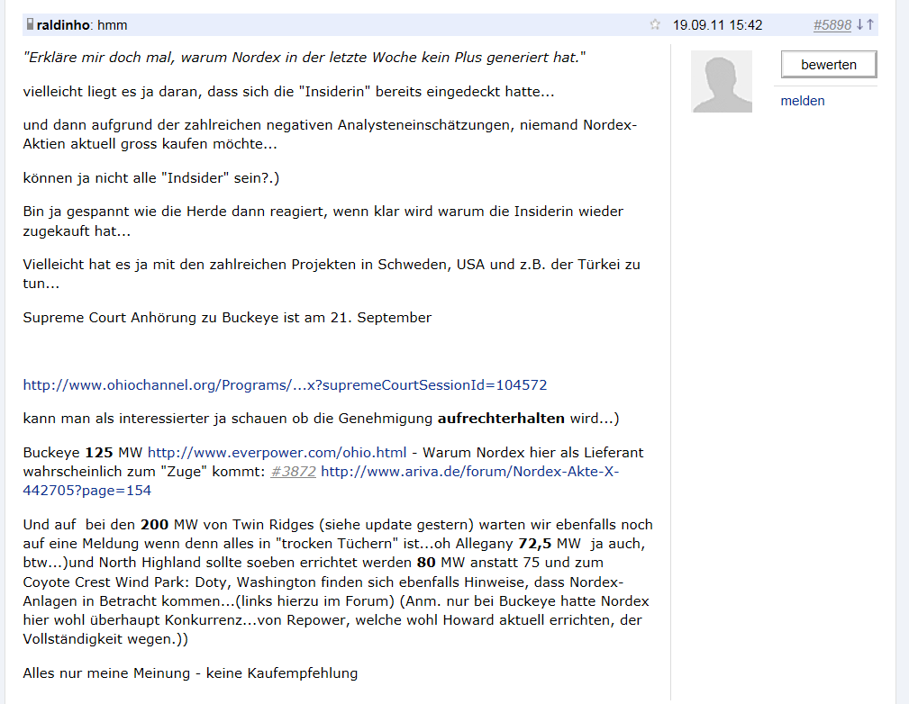Click the hmm post title text
Image resolution: width=909 pixels, height=704 pixels.
(x=113, y=24)
